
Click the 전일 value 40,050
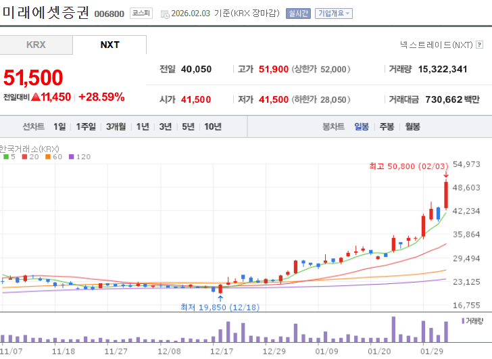coord(196,69)
